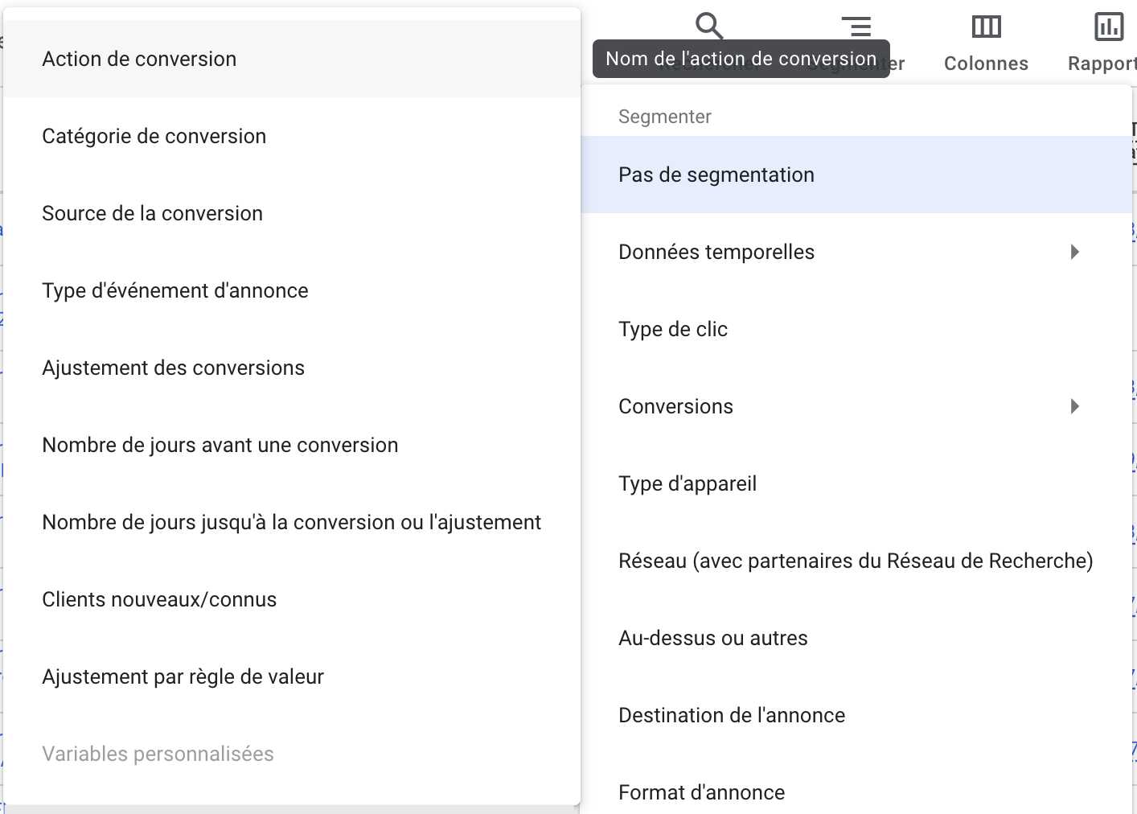1137x814 pixels.
Task: Pick Type d'événement d'annonce
Action: pos(292,290)
